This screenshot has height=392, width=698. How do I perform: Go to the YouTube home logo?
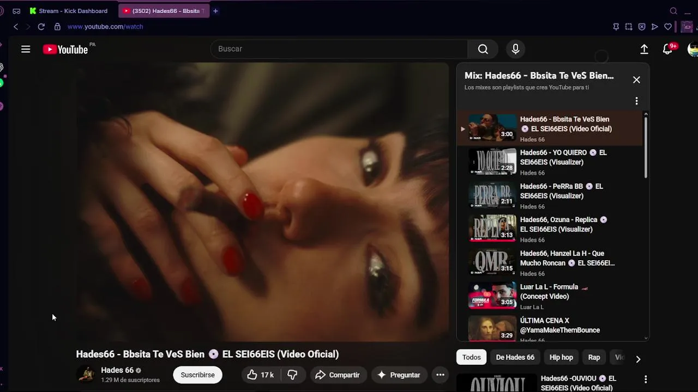coord(65,50)
